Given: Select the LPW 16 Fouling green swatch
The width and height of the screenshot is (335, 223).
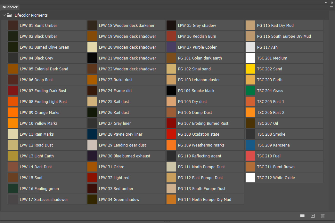Looking at the screenshot, I should (13, 189).
